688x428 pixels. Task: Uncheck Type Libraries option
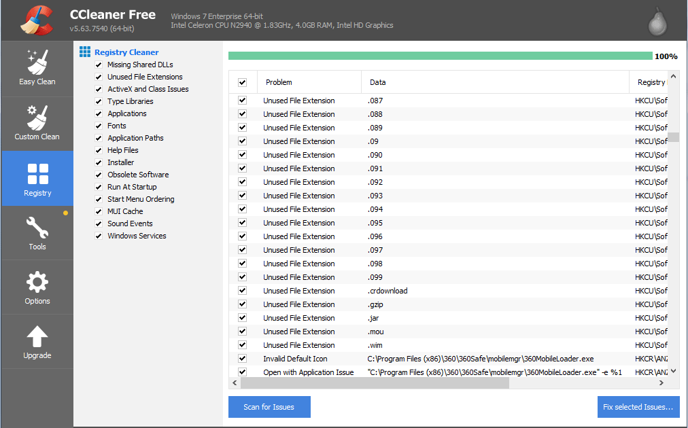(x=99, y=101)
